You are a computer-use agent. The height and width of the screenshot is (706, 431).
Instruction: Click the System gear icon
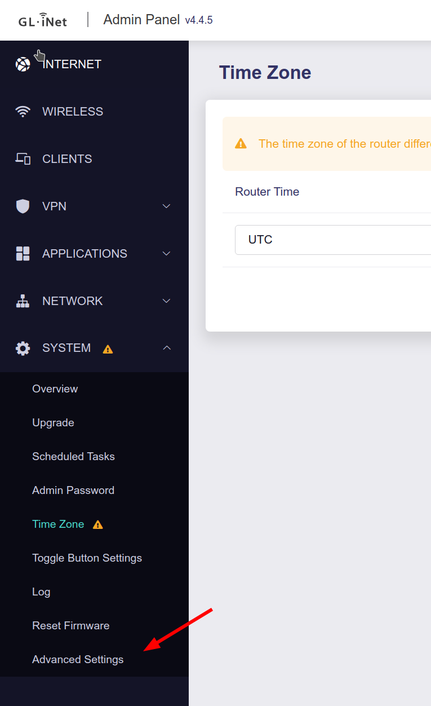[23, 348]
